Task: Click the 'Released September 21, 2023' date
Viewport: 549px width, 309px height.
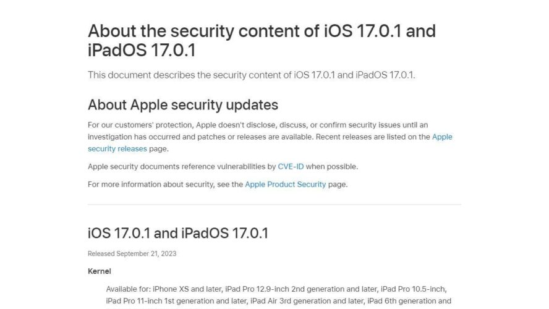Action: coord(132,254)
